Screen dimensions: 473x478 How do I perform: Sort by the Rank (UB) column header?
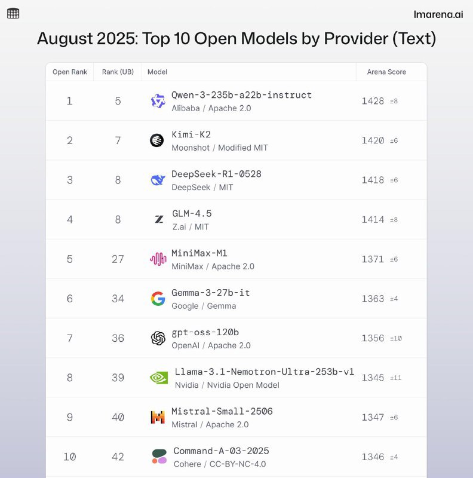coord(118,72)
